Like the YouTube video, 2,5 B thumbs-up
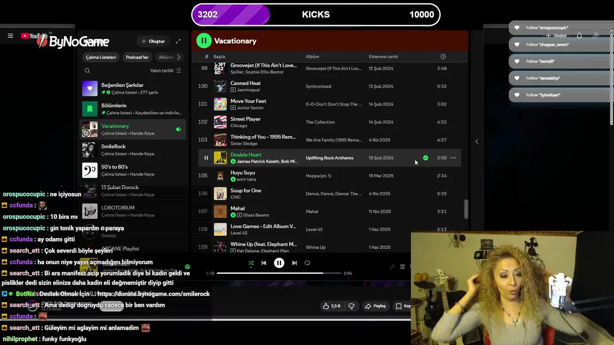The width and height of the screenshot is (614, 345). pyautogui.click(x=332, y=306)
